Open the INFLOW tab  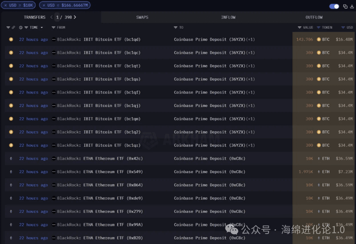pyautogui.click(x=228, y=17)
